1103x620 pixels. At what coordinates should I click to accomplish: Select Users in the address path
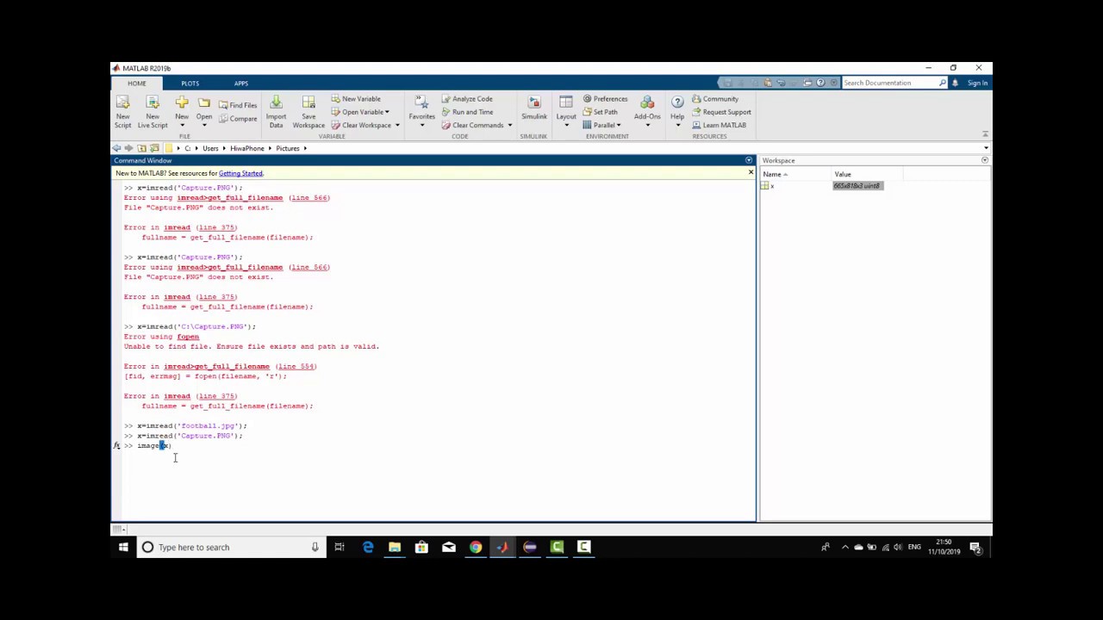tap(210, 148)
